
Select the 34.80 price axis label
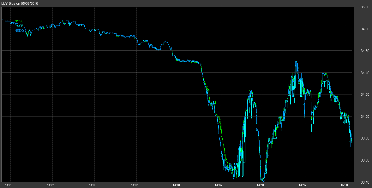tap(365, 29)
